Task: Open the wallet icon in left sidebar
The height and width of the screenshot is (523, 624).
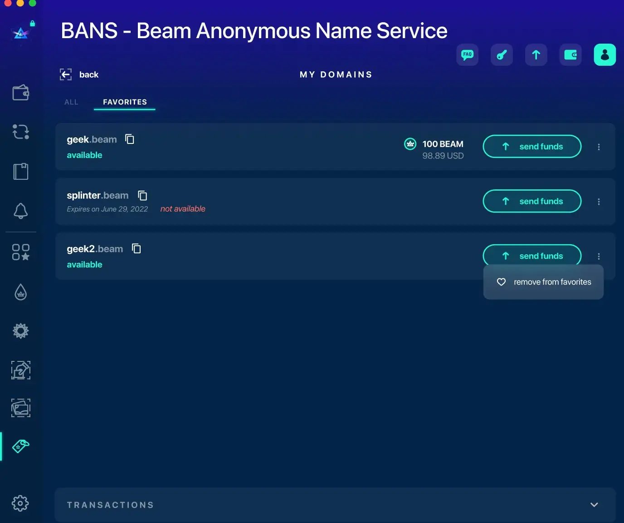Action: 21,93
